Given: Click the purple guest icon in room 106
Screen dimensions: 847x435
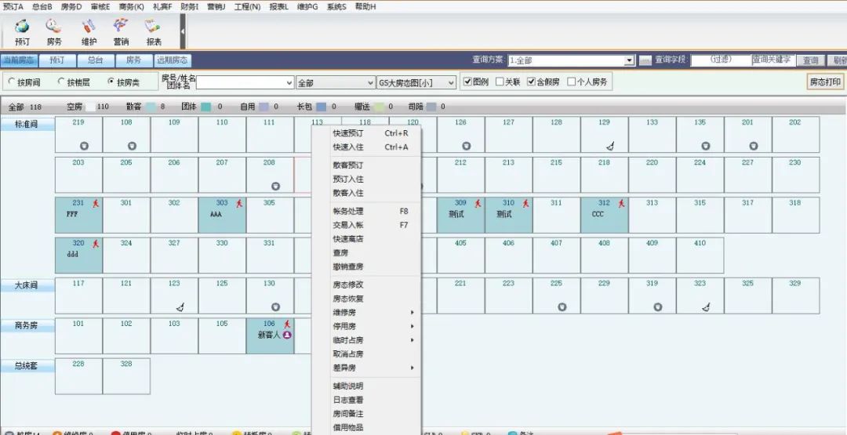Looking at the screenshot, I should coord(287,335).
